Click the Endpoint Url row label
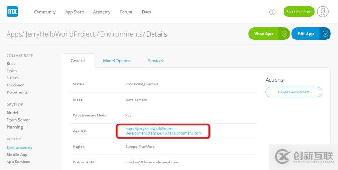This screenshot has width=338, height=170. pos(84,162)
